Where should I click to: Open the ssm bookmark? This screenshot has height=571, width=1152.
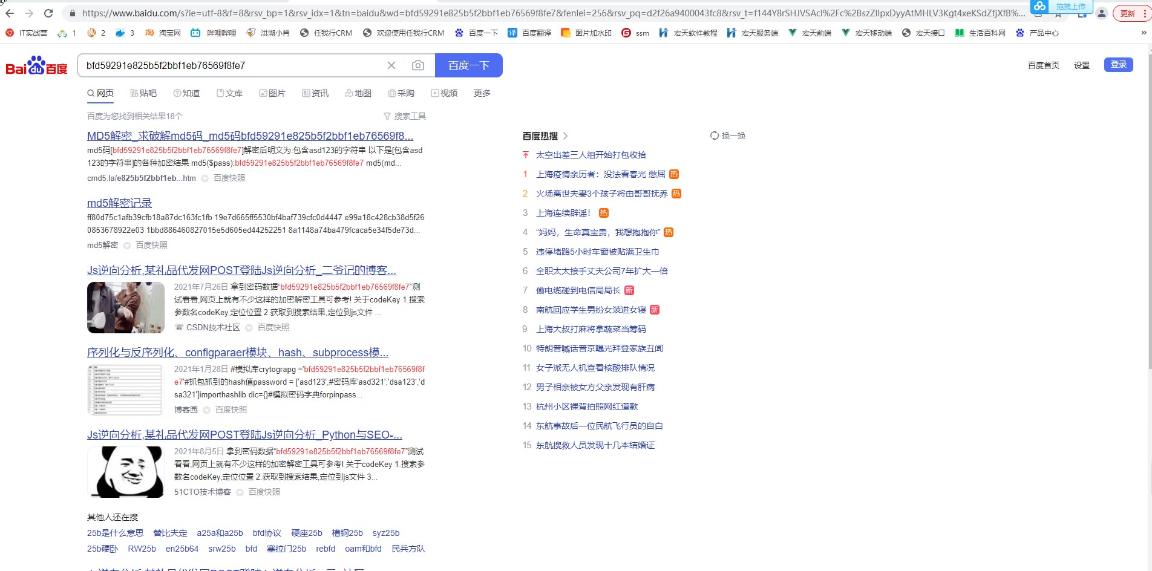coord(635,33)
